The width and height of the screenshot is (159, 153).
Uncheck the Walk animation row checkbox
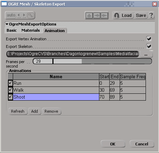(x=10, y=90)
